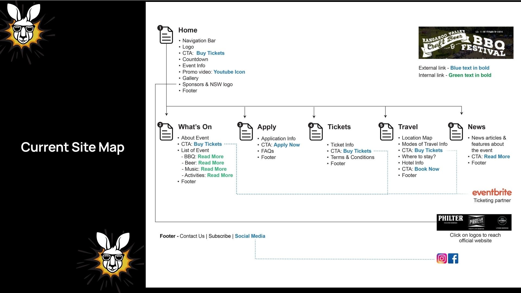Click the Youtube Icon link text

pyautogui.click(x=229, y=72)
